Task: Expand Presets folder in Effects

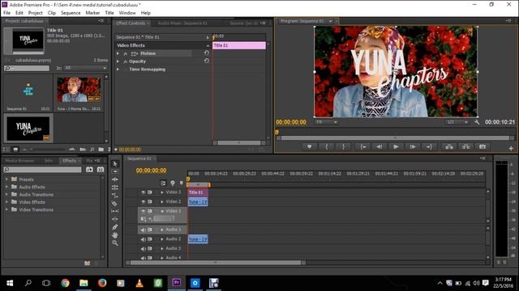Action: tap(6, 179)
